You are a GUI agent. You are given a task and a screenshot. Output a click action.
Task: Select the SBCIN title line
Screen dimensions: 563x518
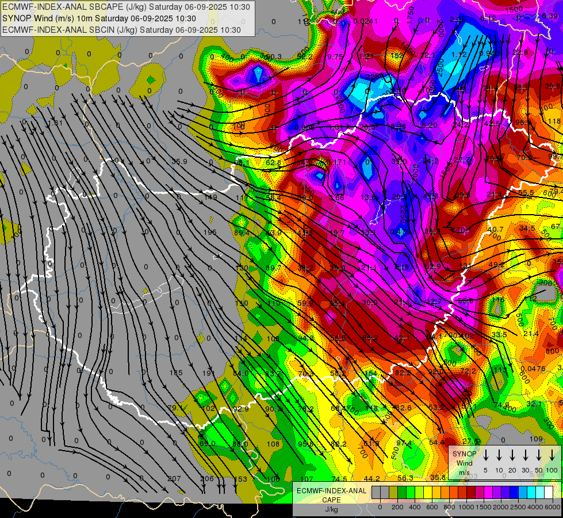[x=121, y=30]
